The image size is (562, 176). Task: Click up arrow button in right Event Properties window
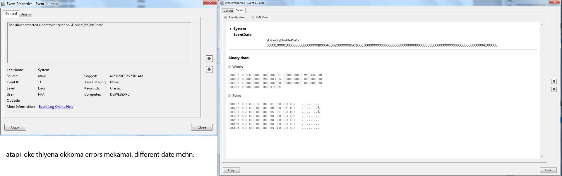click(x=554, y=81)
